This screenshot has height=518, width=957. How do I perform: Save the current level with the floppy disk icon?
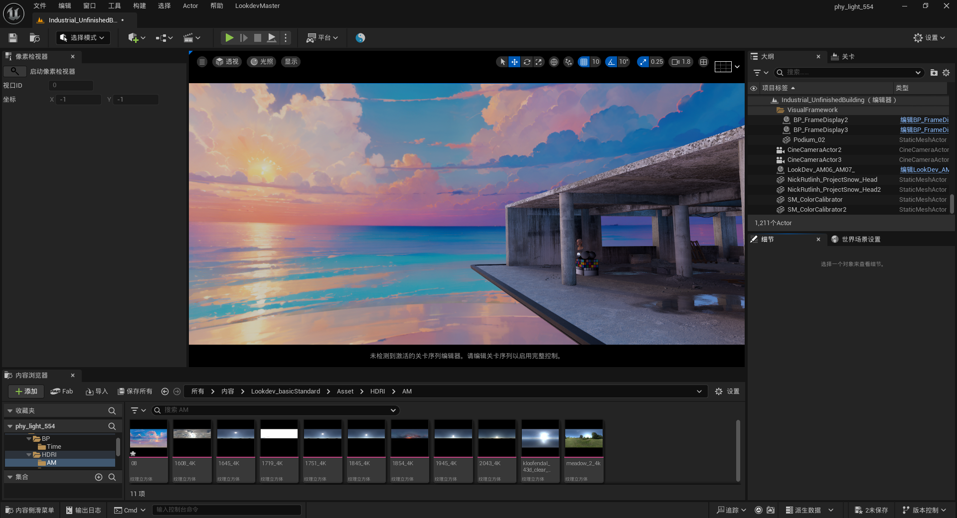13,38
